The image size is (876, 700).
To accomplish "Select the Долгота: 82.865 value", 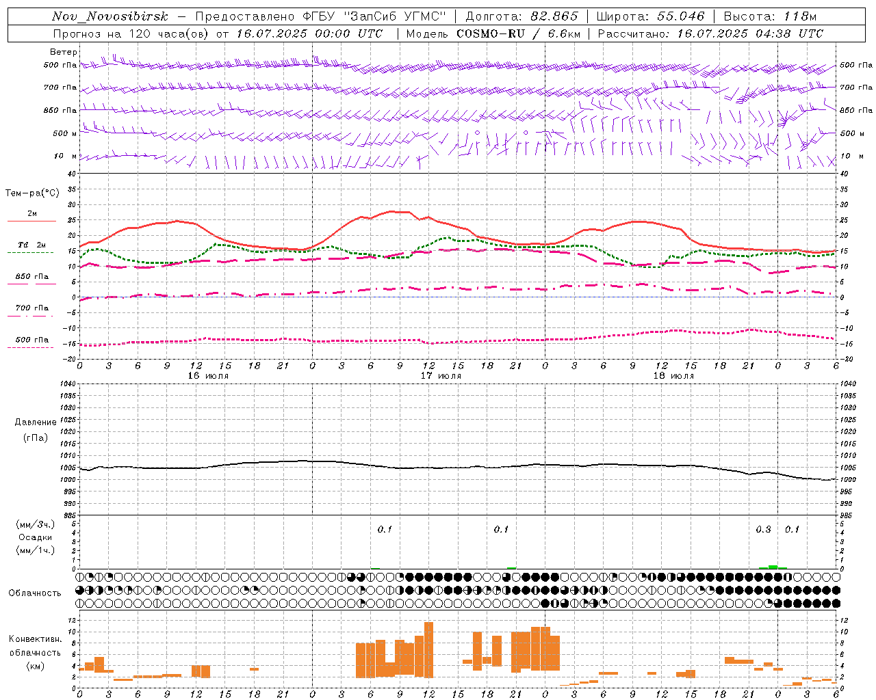I will 521,16.
